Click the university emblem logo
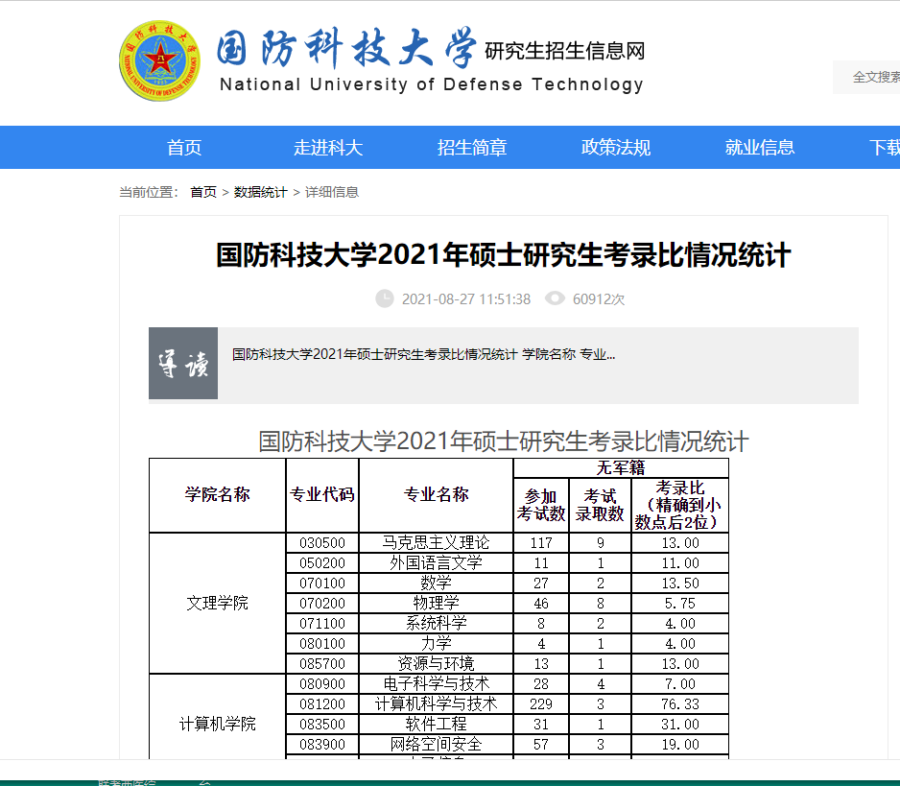 coord(159,60)
